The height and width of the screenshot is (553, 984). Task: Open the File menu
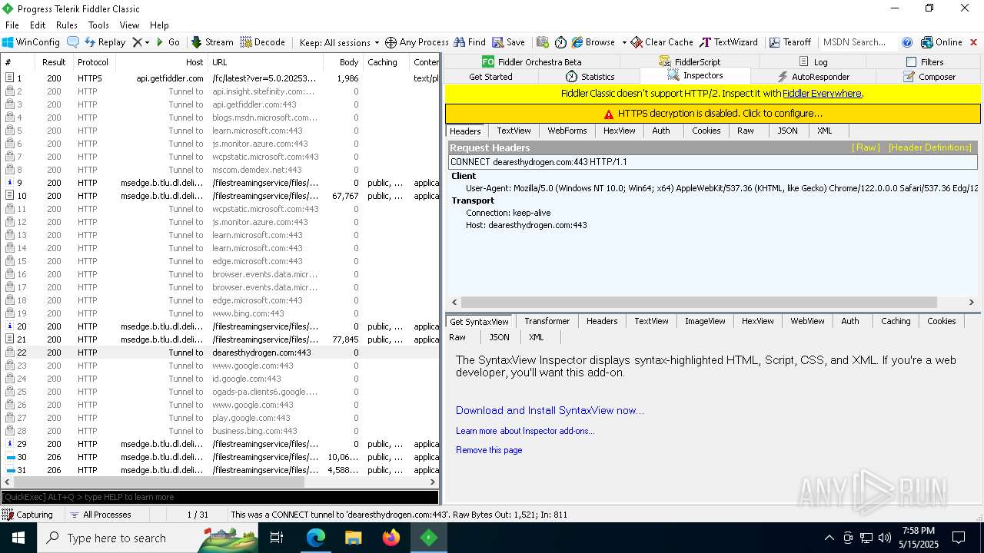pyautogui.click(x=12, y=25)
